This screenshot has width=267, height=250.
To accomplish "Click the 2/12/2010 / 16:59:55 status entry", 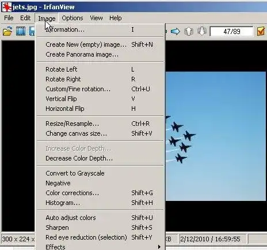I will pyautogui.click(x=212, y=239).
